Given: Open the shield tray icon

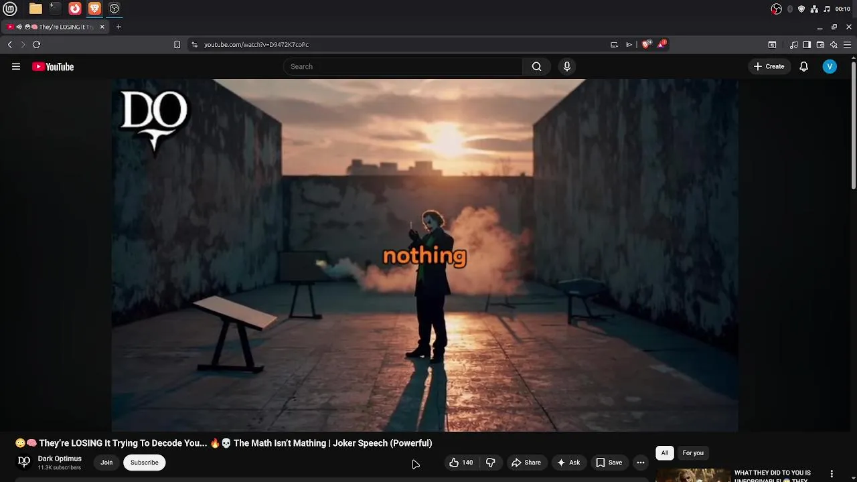Looking at the screenshot, I should click(x=801, y=9).
